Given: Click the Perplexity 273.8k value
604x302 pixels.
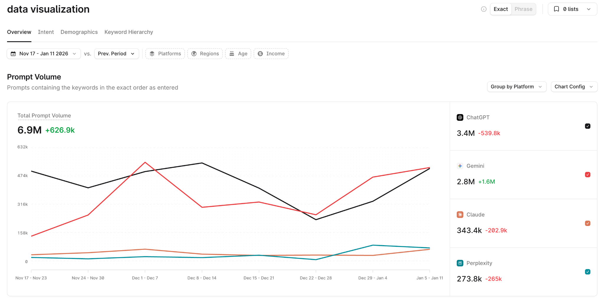Looking at the screenshot, I should (x=469, y=279).
